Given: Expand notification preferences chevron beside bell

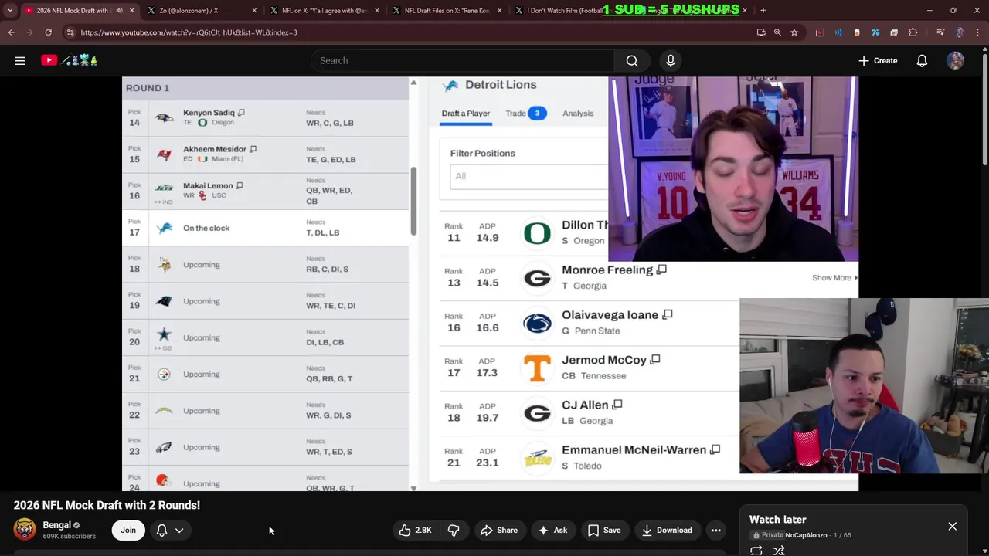Looking at the screenshot, I should (179, 530).
